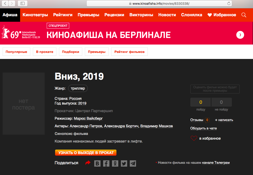The height and width of the screenshot is (175, 253).
Task: Add film to favorites with heart
Action: point(194,138)
